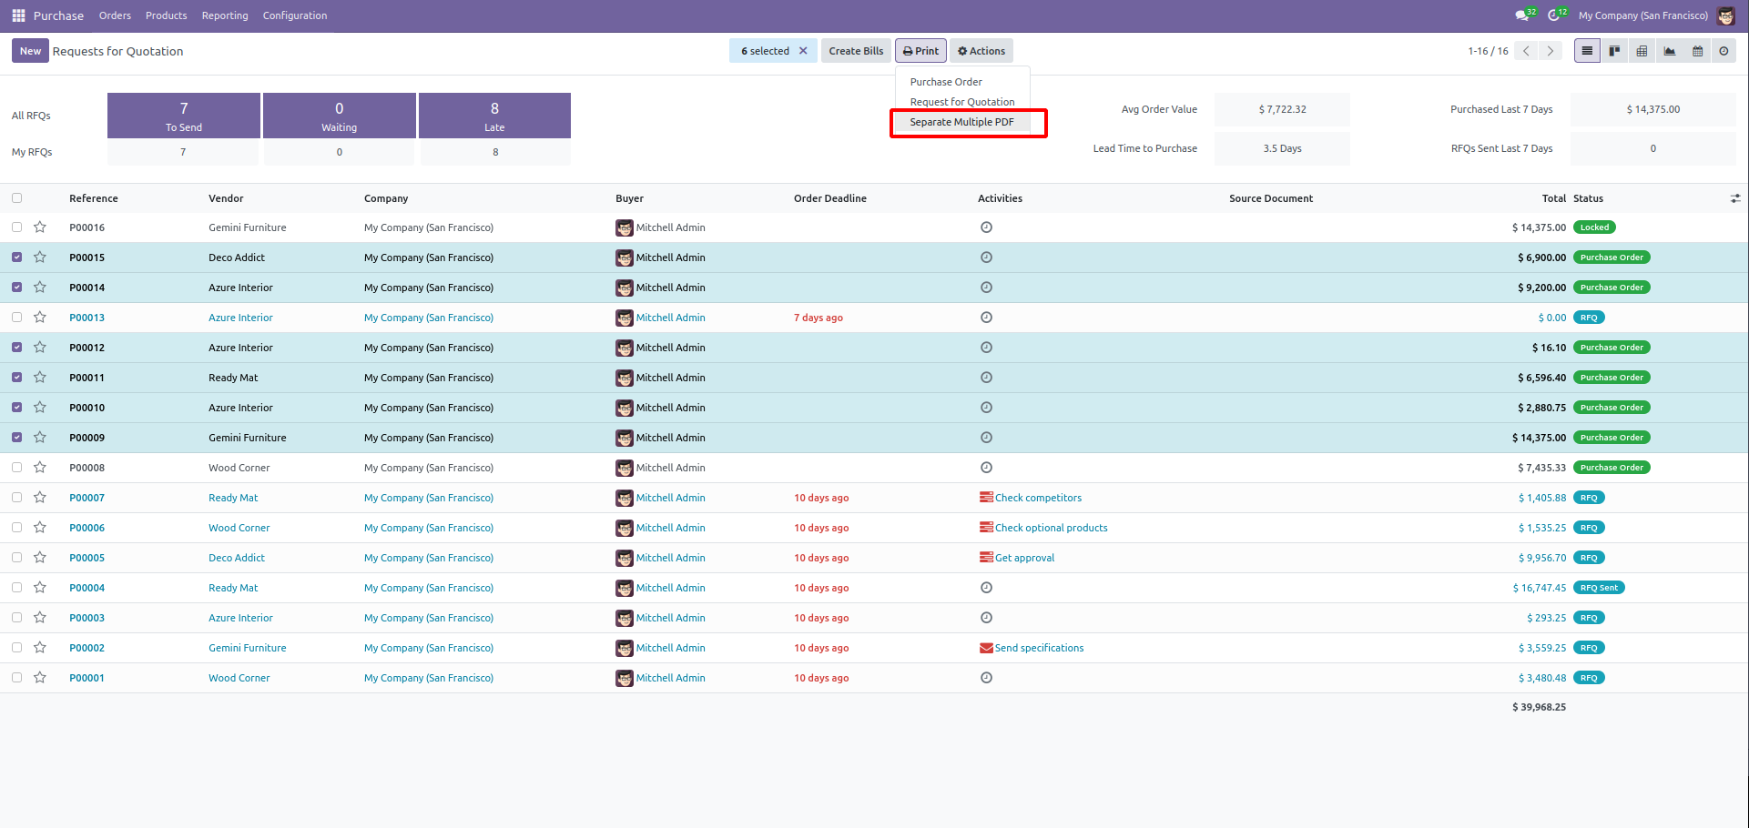
Task: Switch to graph view icon
Action: coord(1670,51)
